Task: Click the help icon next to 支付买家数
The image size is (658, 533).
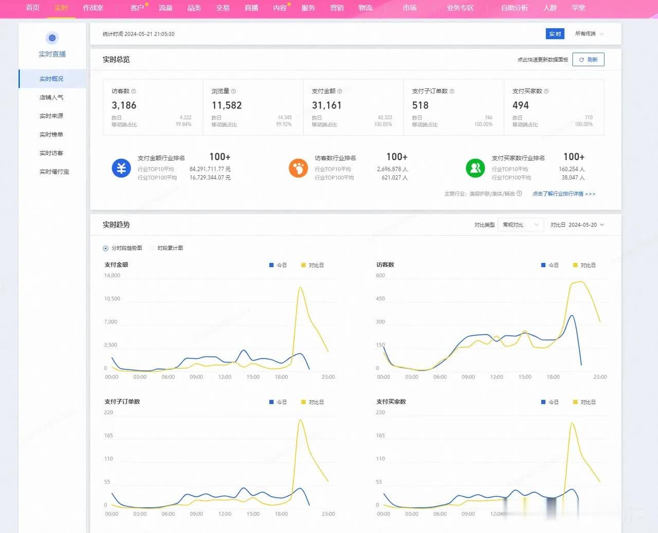Action: (546, 91)
